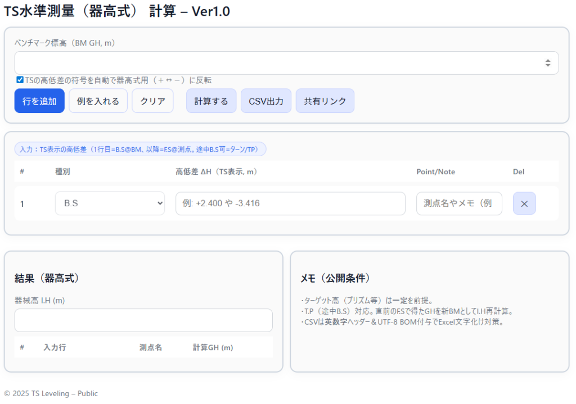
Task: Click the × delete icon in row 1
Action: point(524,203)
